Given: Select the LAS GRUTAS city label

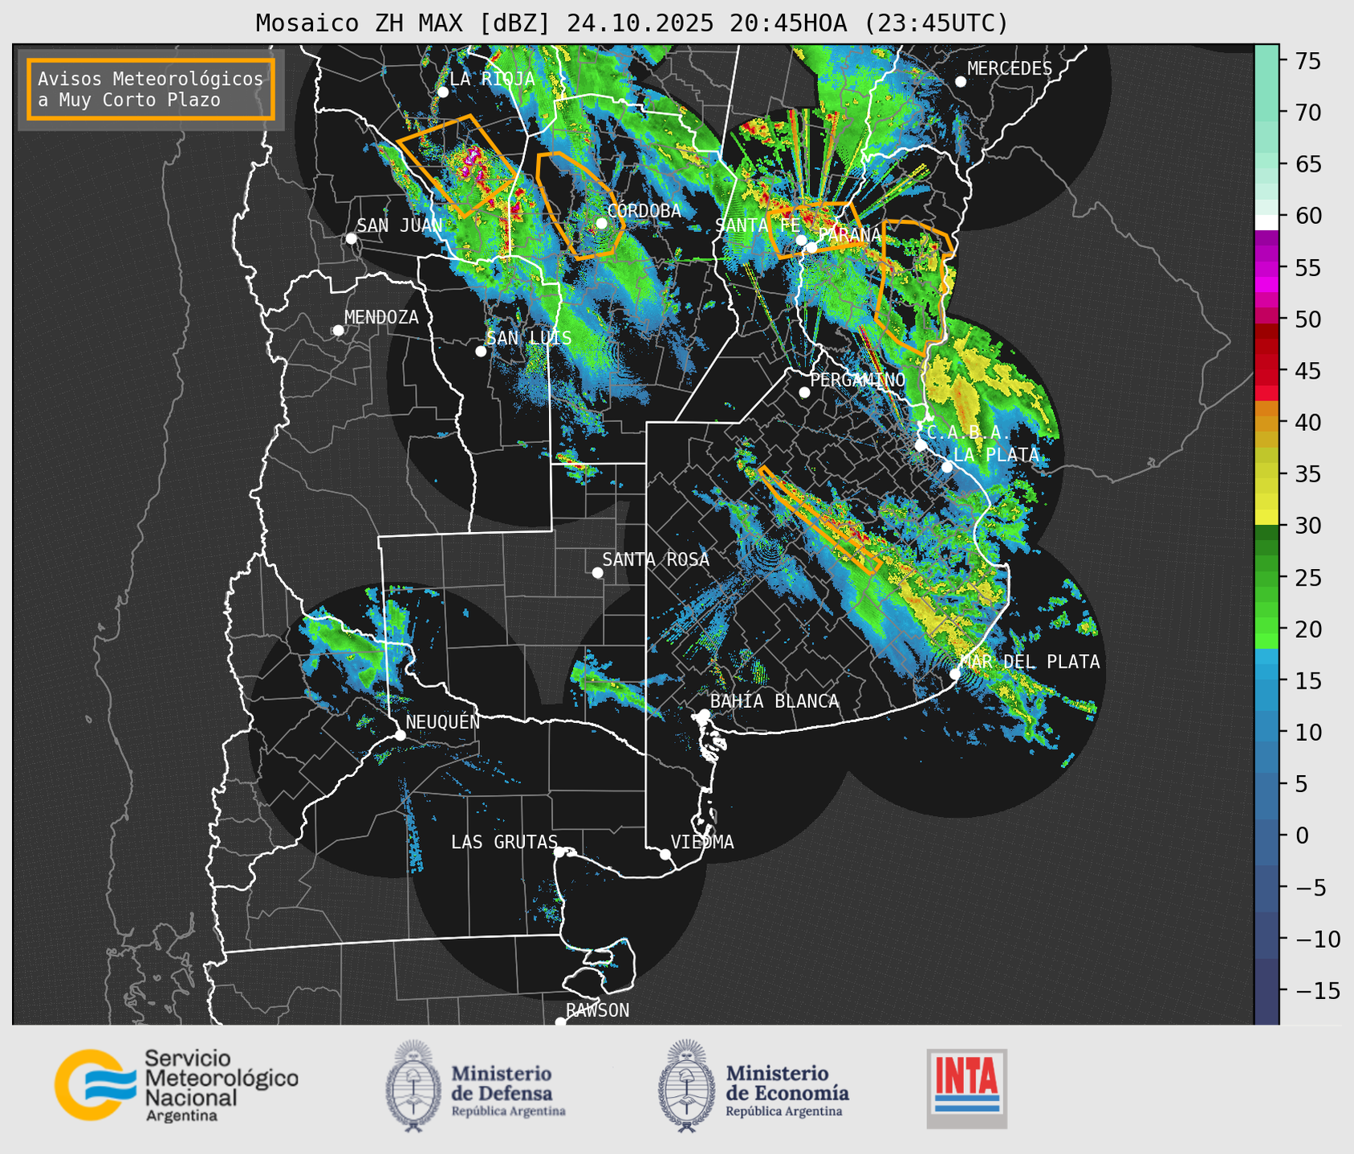Looking at the screenshot, I should [504, 842].
